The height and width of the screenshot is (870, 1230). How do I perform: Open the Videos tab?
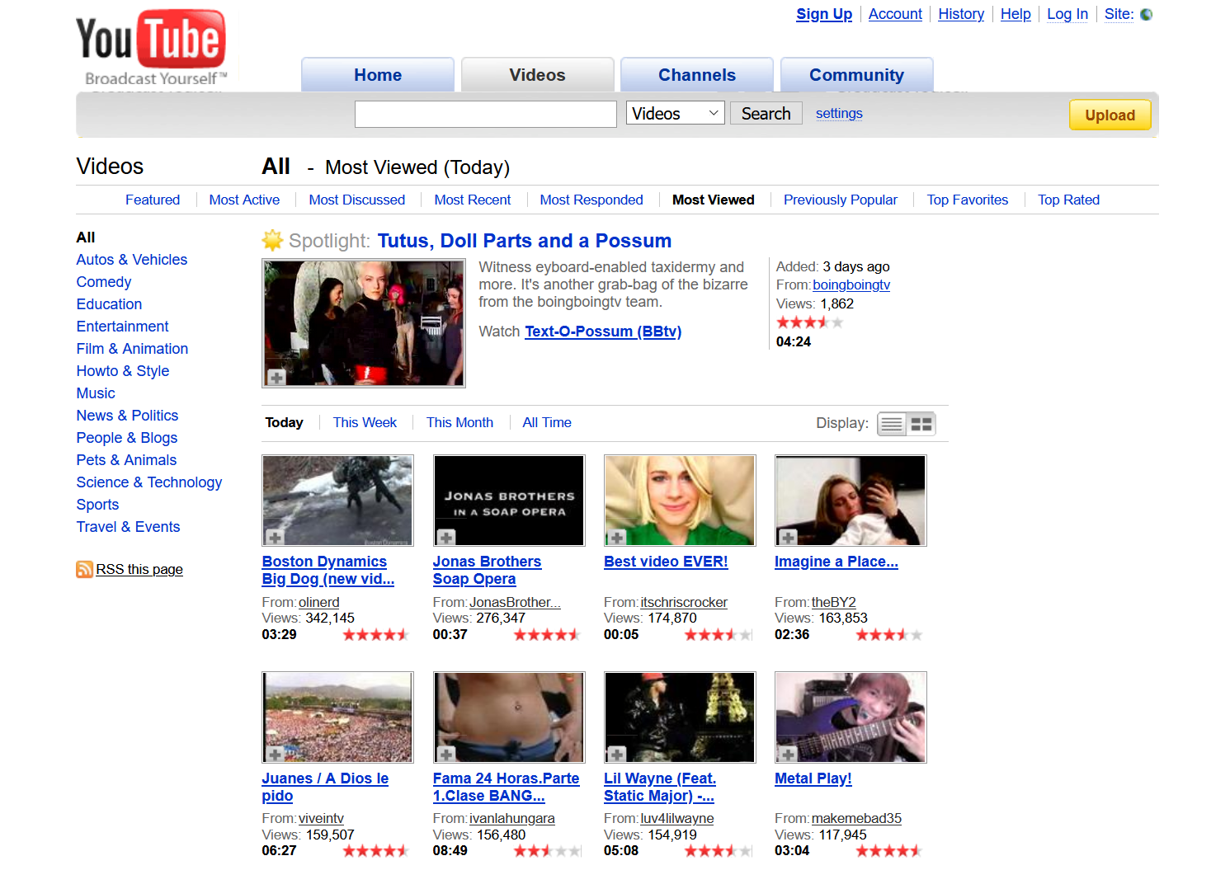click(x=538, y=75)
